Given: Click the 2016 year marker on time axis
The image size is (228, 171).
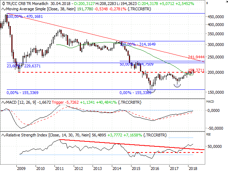Looking at the screenshot, I should point(155,169).
